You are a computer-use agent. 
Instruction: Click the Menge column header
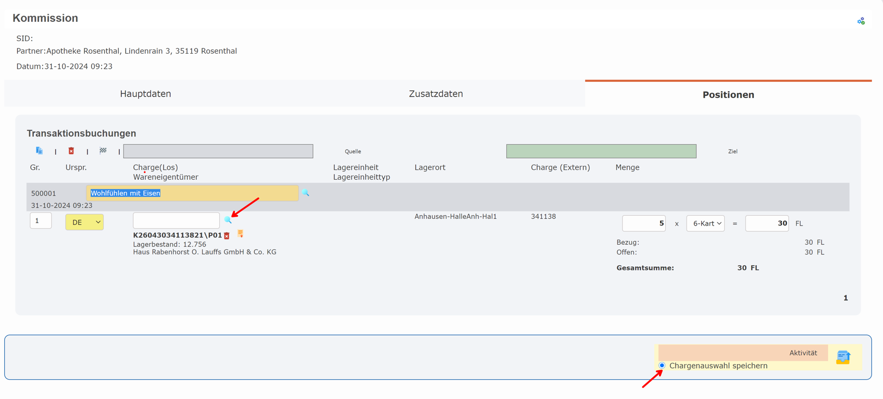pyautogui.click(x=627, y=167)
